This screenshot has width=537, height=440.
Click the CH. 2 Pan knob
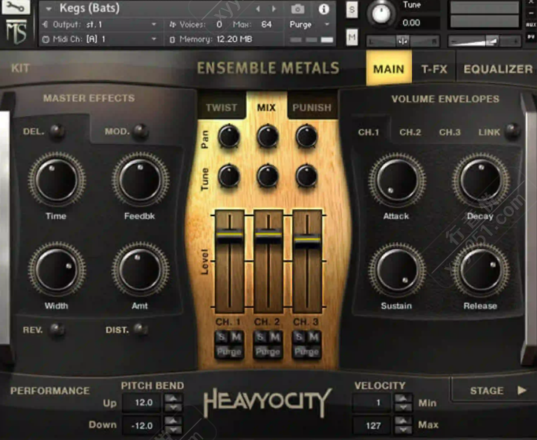coord(268,136)
